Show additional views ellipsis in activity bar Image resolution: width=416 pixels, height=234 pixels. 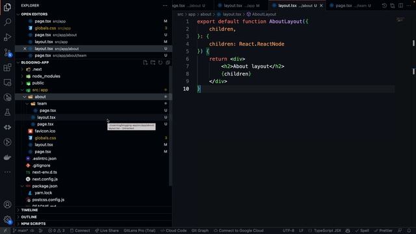pyautogui.click(x=7, y=172)
